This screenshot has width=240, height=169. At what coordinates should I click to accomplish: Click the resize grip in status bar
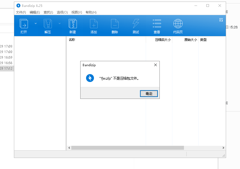pyautogui.click(x=224, y=156)
